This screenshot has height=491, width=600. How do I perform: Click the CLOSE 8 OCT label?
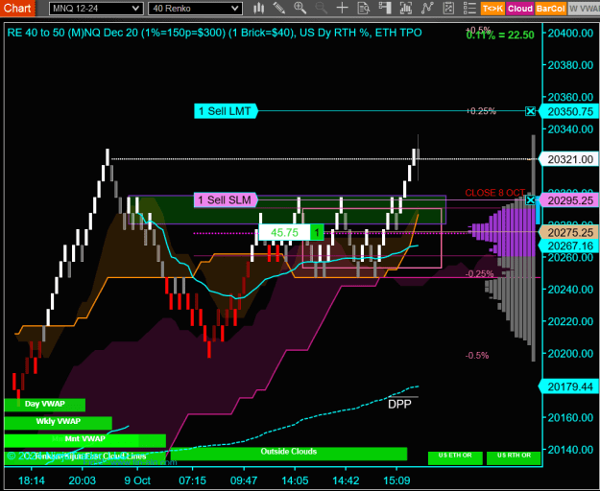click(x=494, y=193)
